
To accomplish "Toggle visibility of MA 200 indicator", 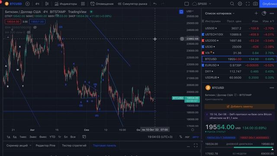I will point(29,32).
